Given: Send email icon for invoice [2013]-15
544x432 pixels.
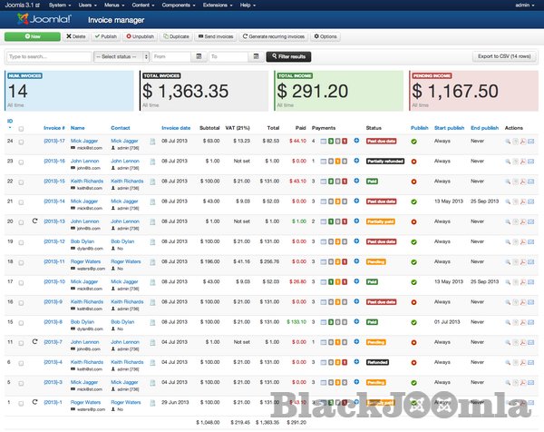Looking at the screenshot, I should (x=532, y=181).
